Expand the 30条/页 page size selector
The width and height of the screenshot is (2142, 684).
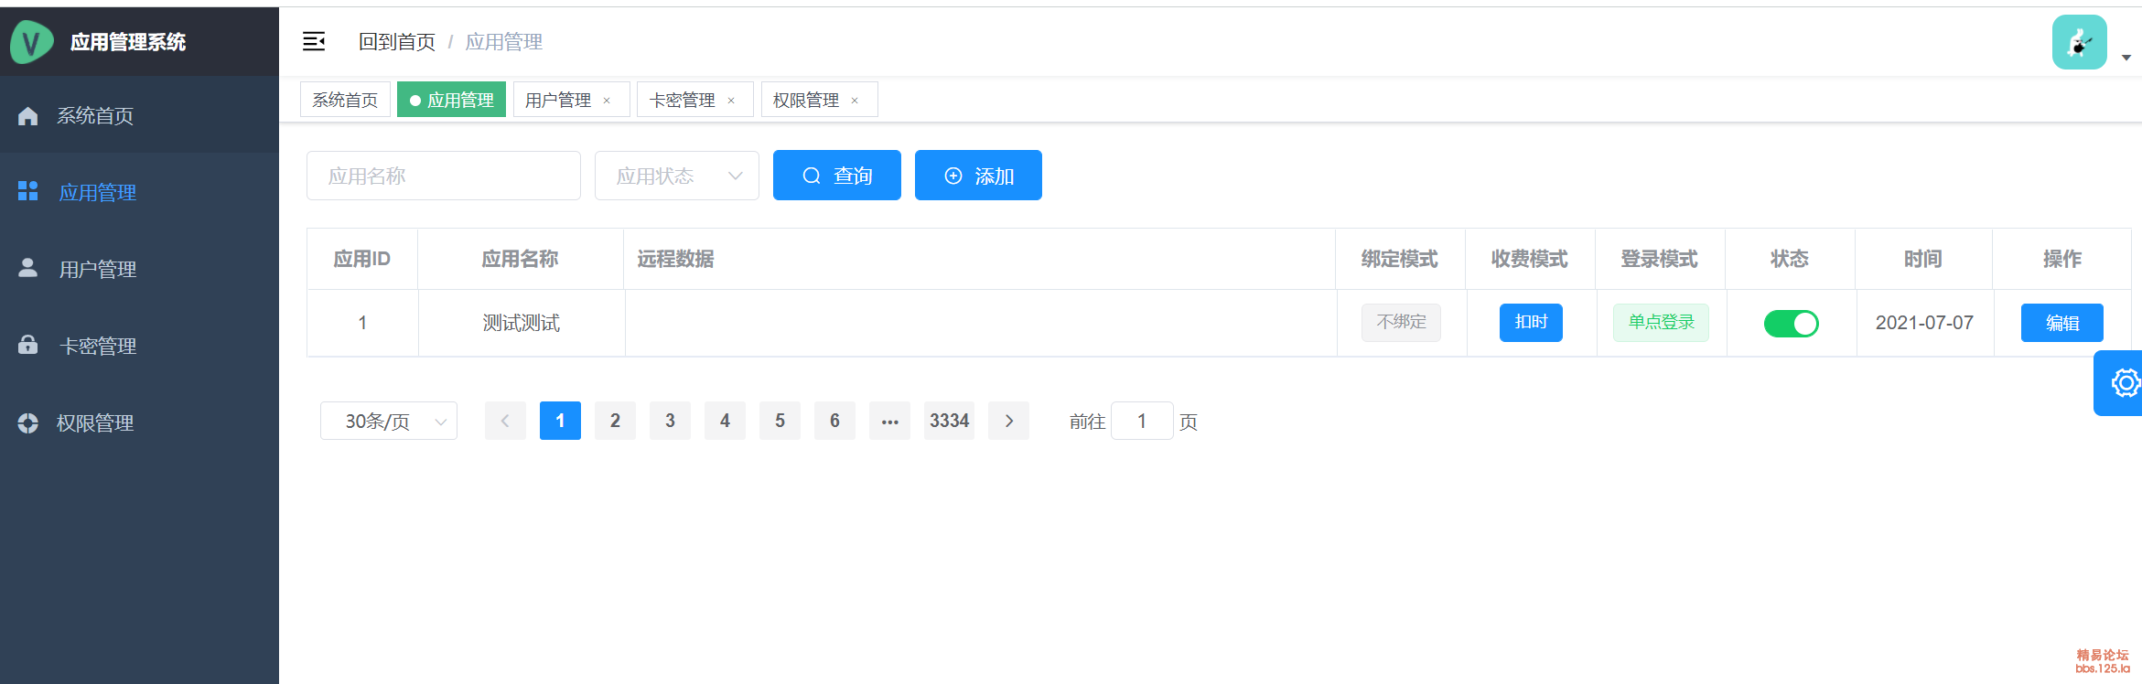click(x=388, y=422)
